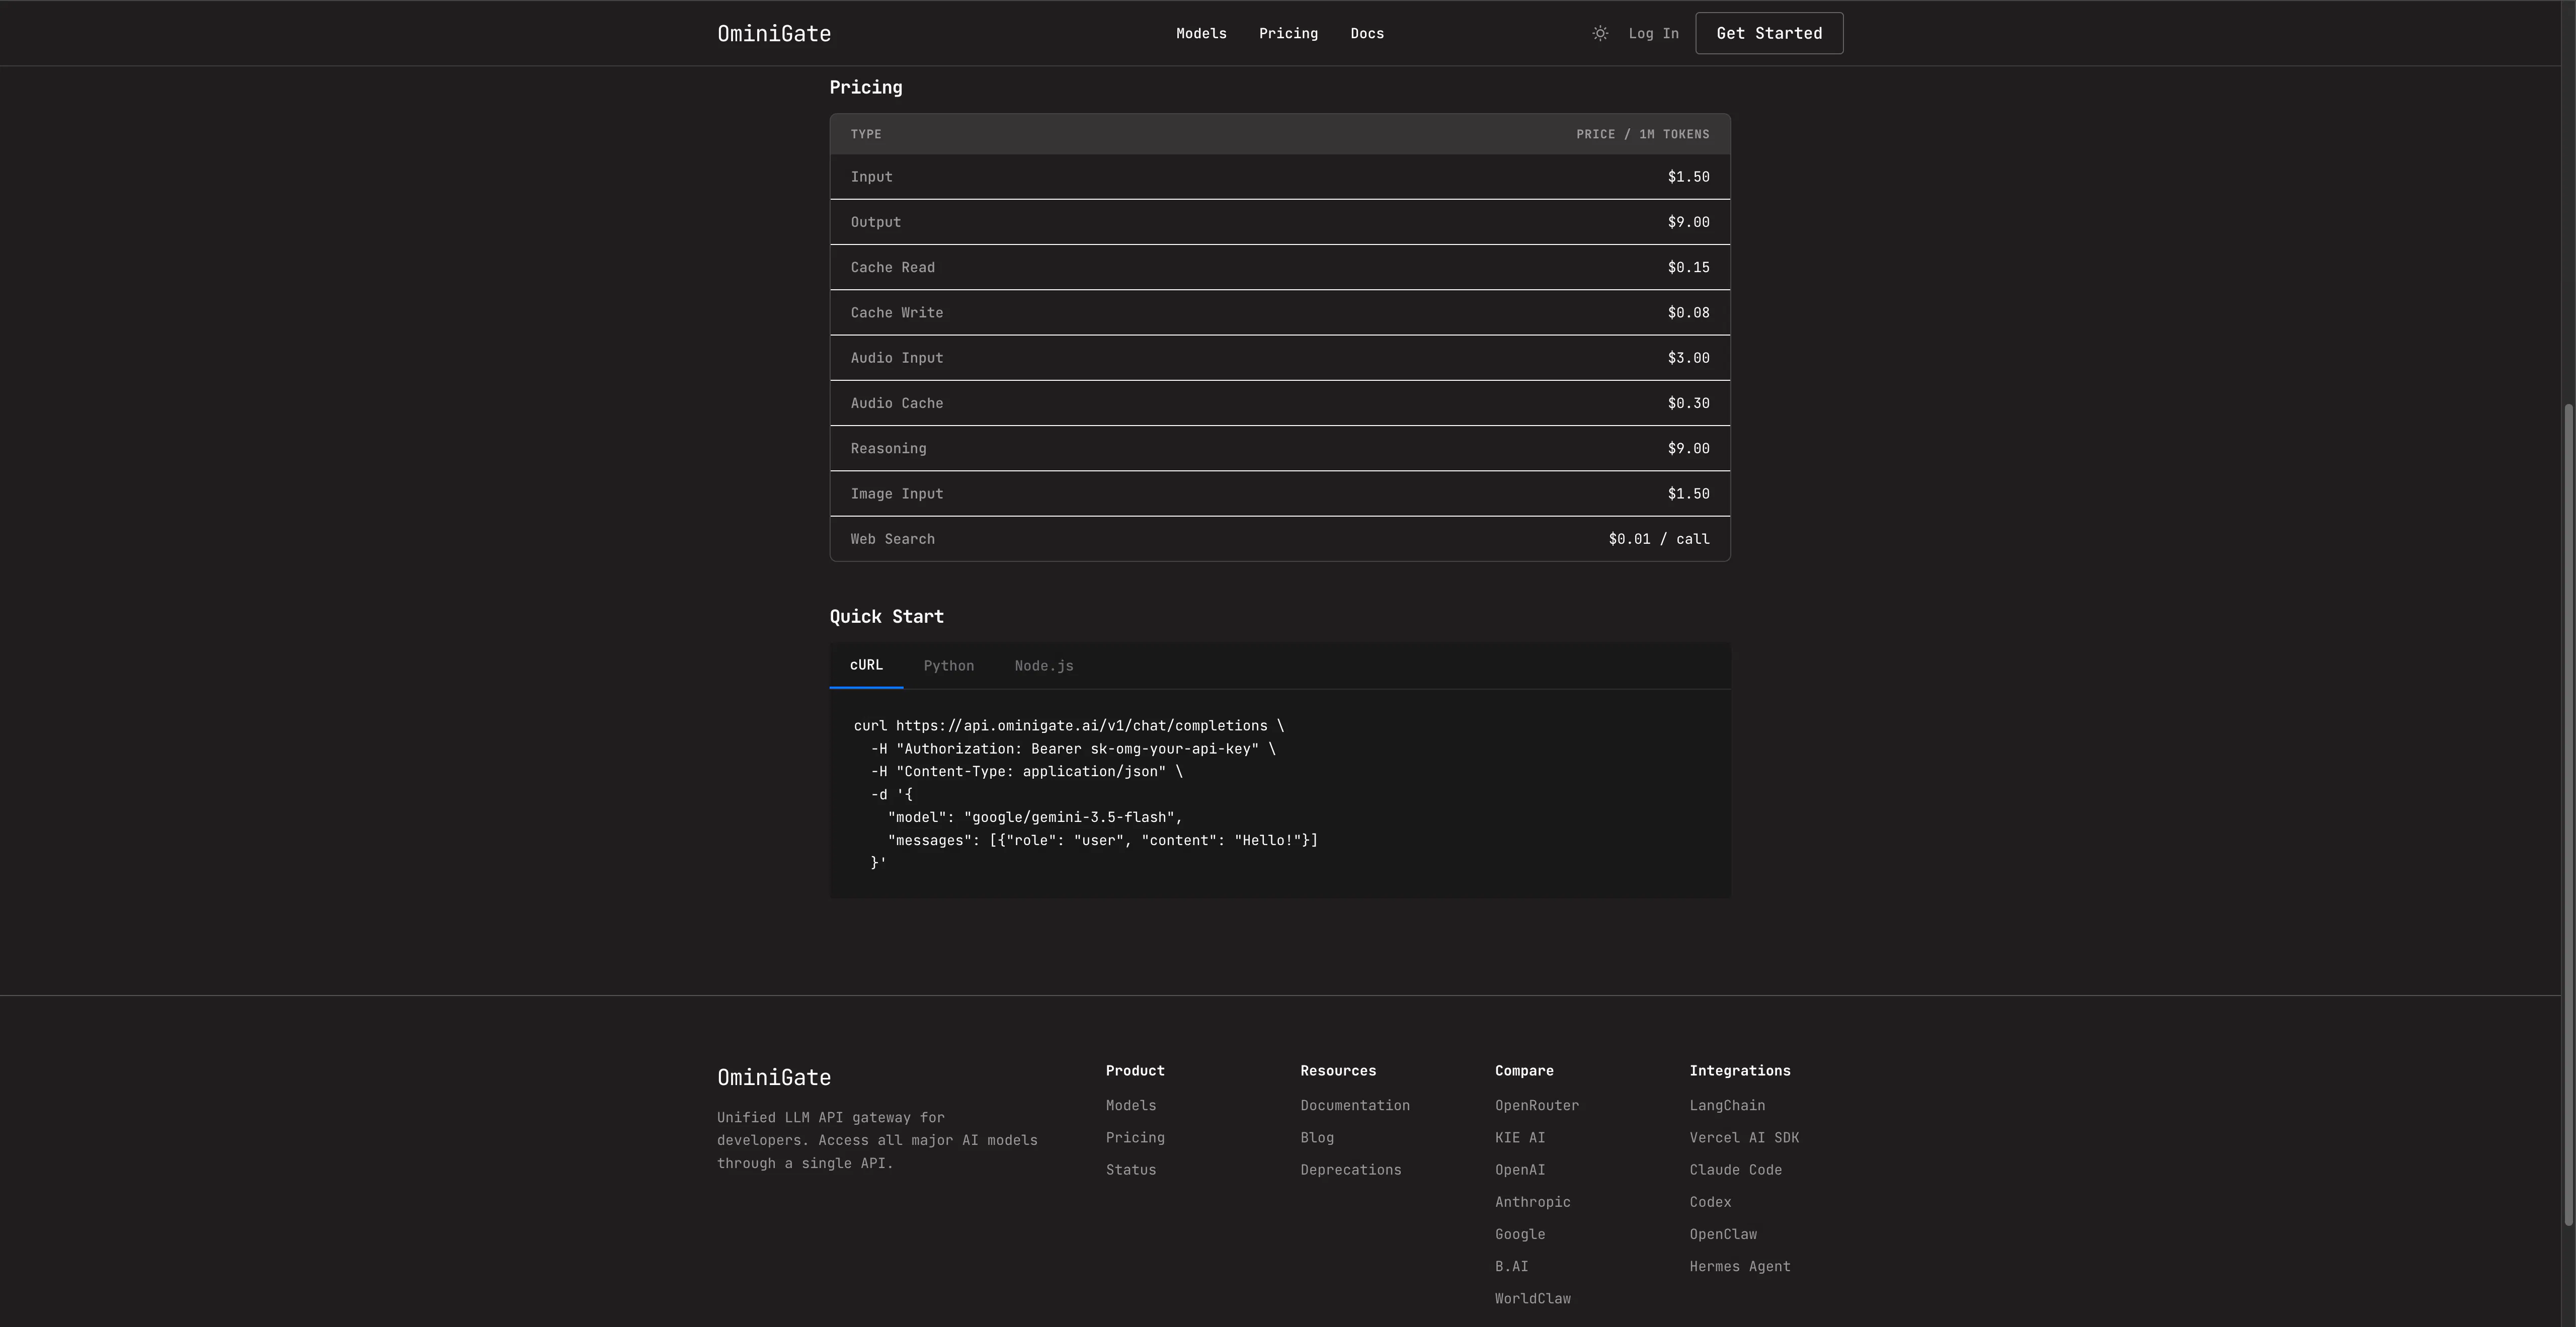Image resolution: width=2576 pixels, height=1327 pixels.
Task: Click the Image Input price $1.50
Action: pos(1688,494)
